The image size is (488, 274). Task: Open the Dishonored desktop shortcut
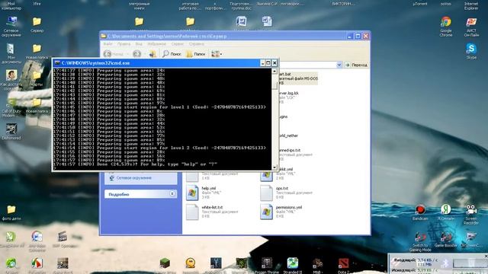click(x=11, y=132)
